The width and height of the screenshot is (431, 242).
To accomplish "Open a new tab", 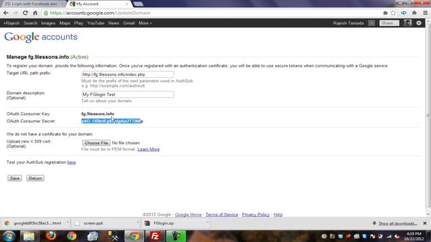I will point(138,4).
